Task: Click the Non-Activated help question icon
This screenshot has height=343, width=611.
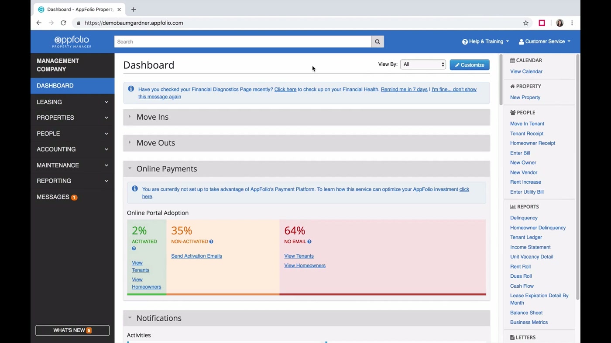Action: pos(211,242)
